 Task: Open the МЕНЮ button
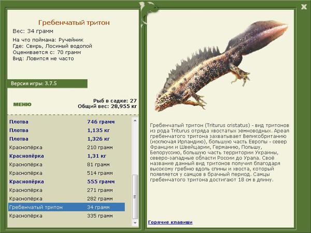tap(22, 105)
